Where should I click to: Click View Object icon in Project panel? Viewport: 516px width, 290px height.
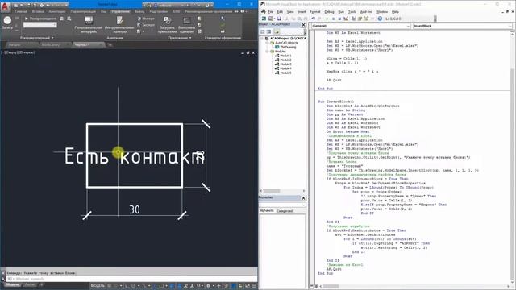pos(268,31)
